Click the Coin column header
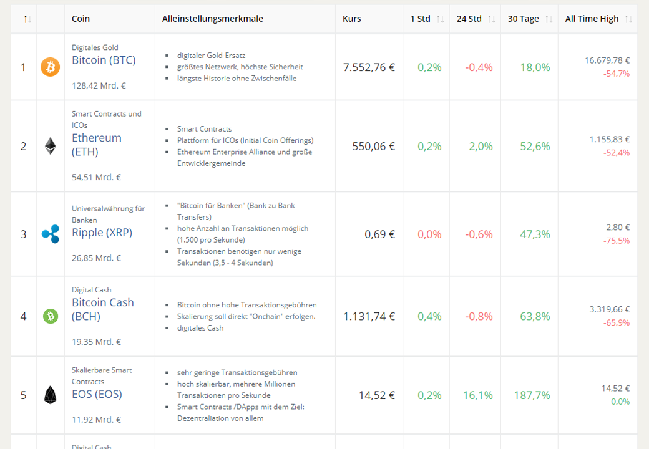Image resolution: width=649 pixels, height=449 pixels. click(81, 19)
